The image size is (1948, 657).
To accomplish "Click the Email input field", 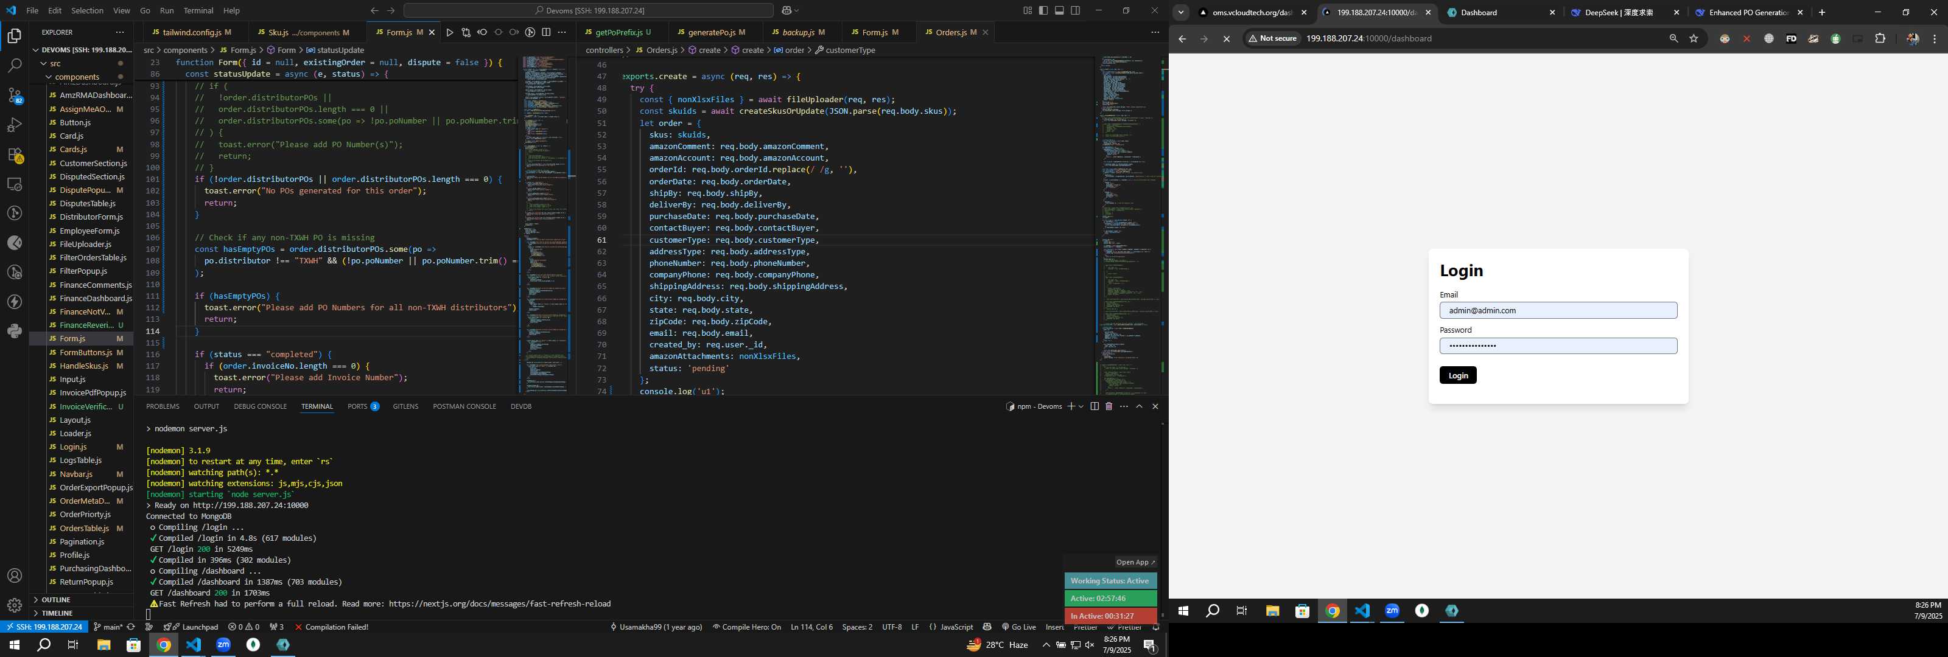I will click(x=1558, y=311).
